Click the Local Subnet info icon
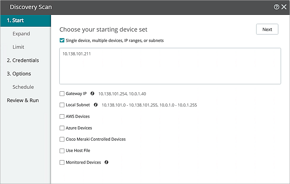The image size is (290, 184). click(96, 105)
